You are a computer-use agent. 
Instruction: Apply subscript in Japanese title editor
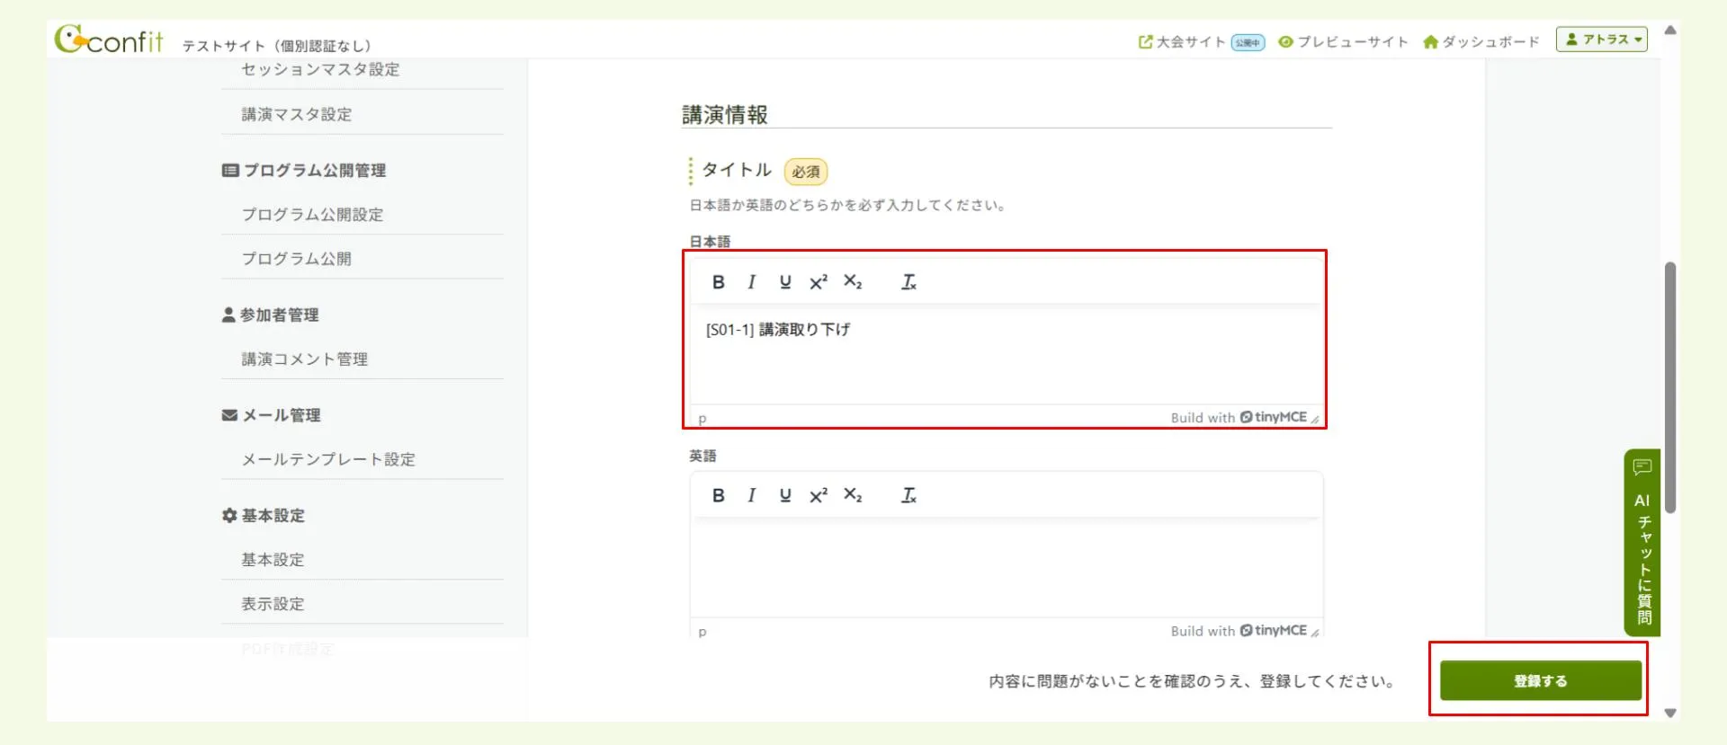click(853, 282)
